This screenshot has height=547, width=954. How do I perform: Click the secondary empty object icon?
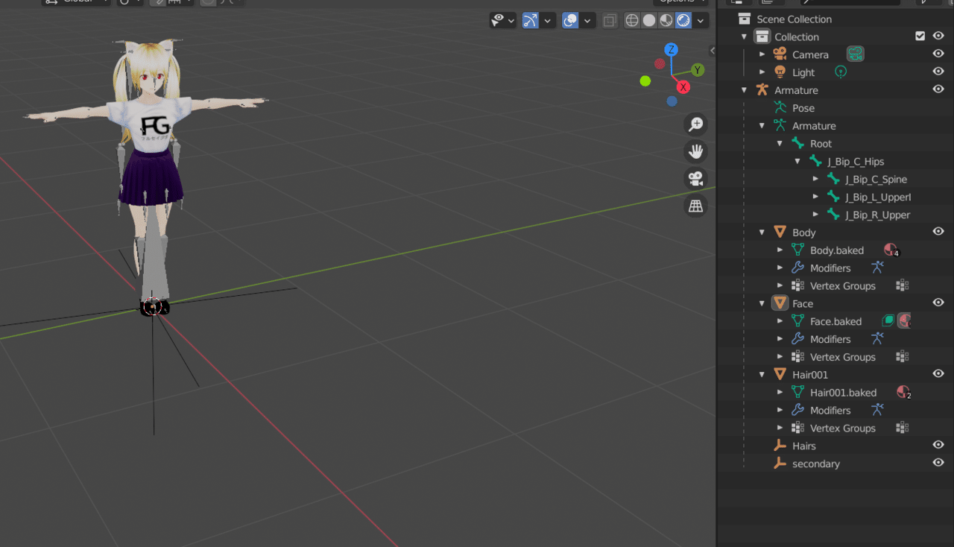click(780, 463)
